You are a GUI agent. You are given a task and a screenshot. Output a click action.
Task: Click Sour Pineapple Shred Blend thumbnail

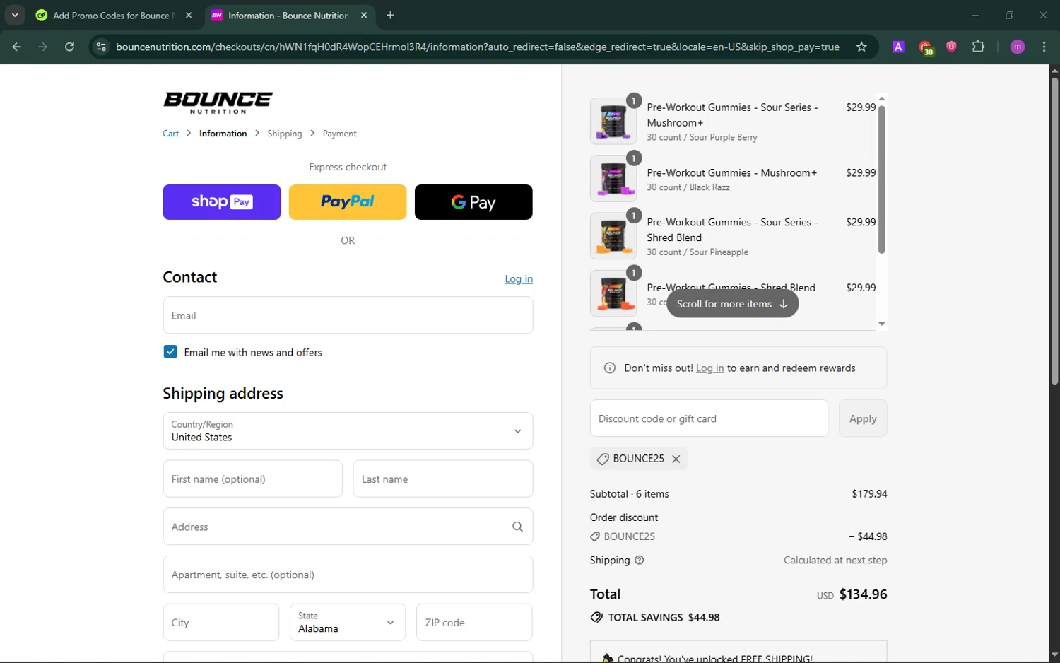click(613, 235)
